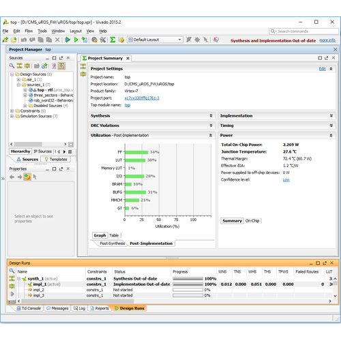Viewport: 341px width, 341px height.
Task: Click the 'more info' link
Action: point(327,40)
